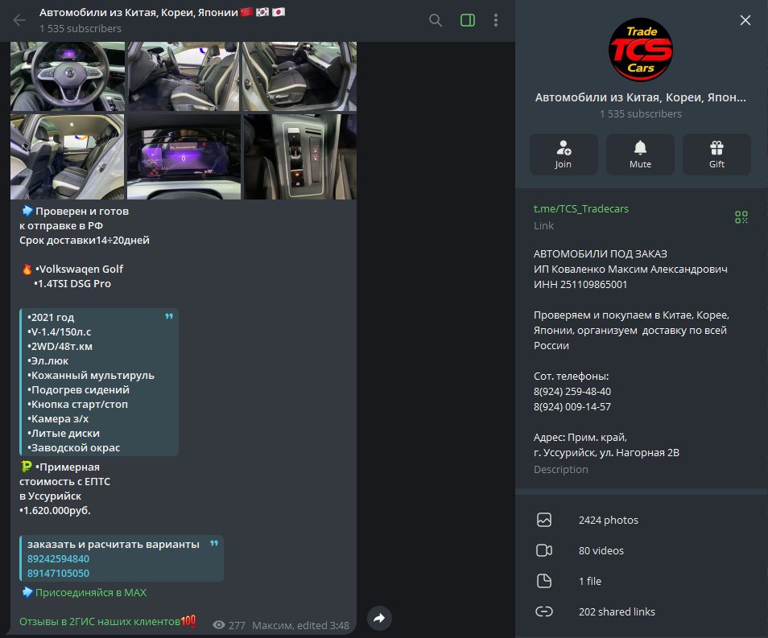Show the channel QR code
Image resolution: width=768 pixels, height=638 pixels.
[741, 217]
